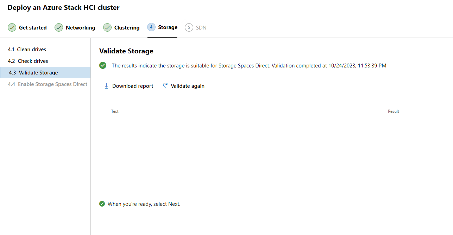Switch to the Networking step label
This screenshot has width=453, height=235.
click(x=80, y=27)
